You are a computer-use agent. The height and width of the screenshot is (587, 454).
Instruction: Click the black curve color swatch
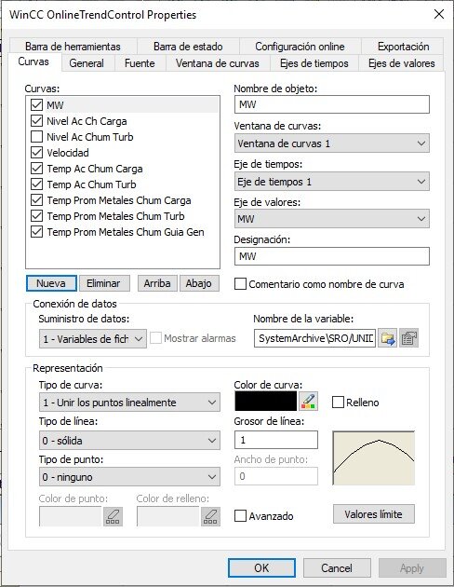[266, 402]
